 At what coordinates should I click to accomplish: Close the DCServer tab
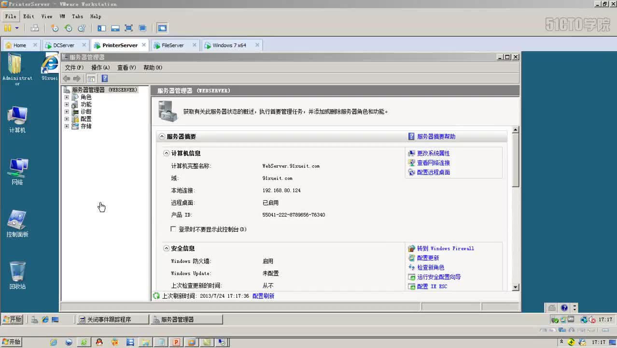[x=84, y=45]
